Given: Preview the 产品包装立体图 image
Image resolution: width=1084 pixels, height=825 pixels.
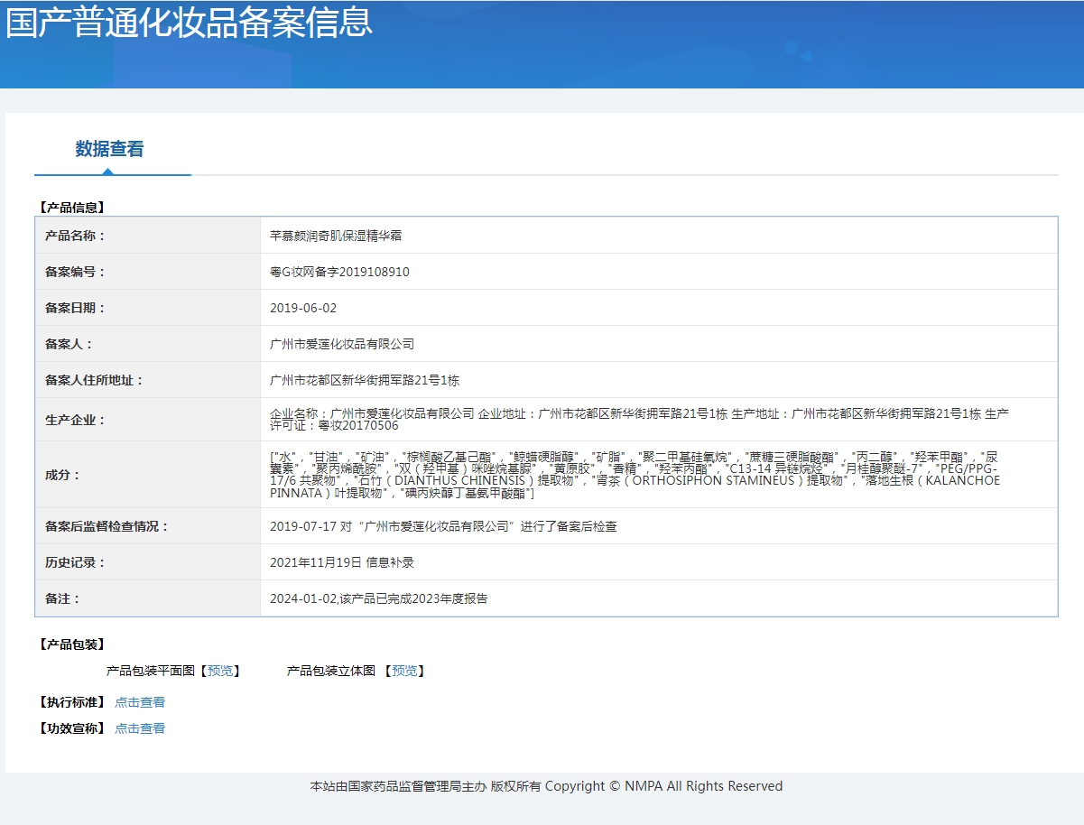Looking at the screenshot, I should click(404, 671).
